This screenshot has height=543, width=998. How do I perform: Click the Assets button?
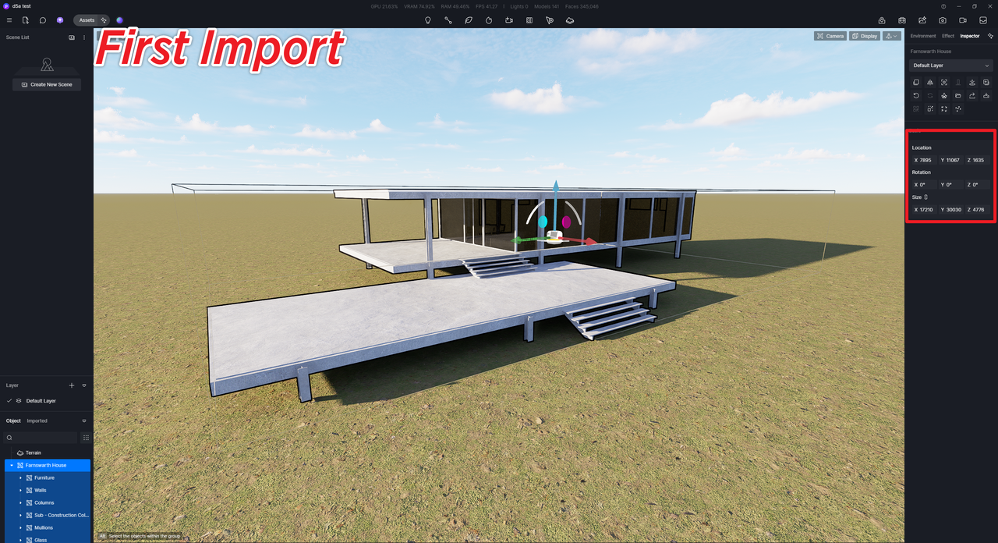[87, 20]
